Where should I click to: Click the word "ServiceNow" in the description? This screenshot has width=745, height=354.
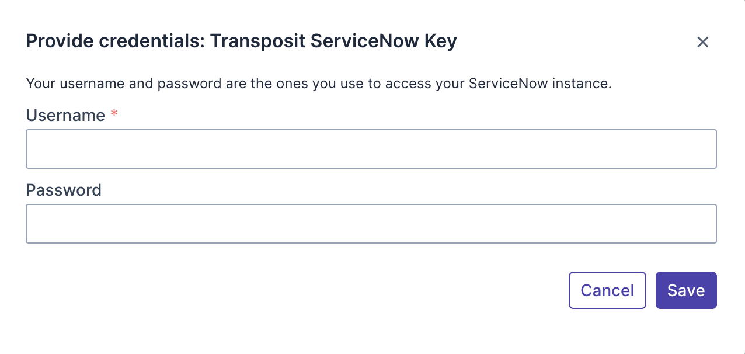508,84
